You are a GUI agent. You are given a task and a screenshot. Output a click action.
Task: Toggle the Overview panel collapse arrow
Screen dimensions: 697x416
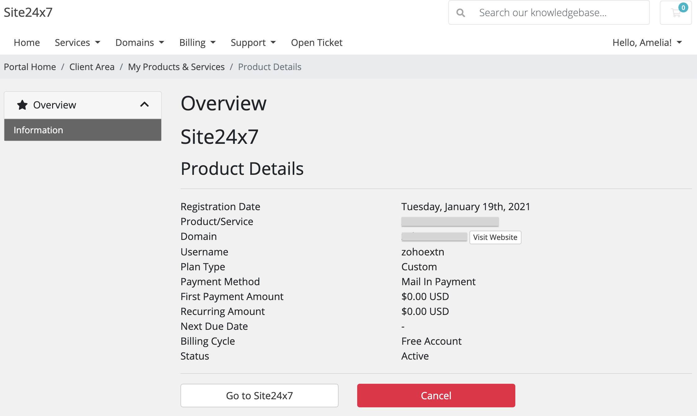[x=144, y=105]
